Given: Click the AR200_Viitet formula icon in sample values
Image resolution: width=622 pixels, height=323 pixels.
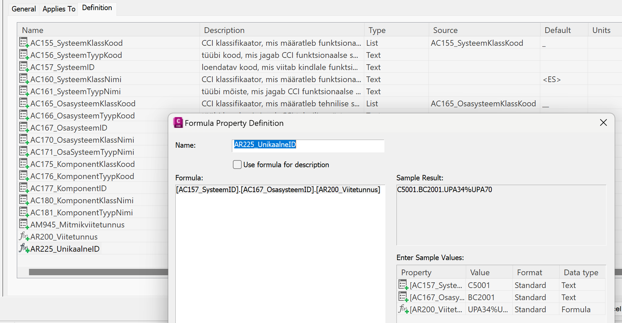Looking at the screenshot, I should point(403,309).
